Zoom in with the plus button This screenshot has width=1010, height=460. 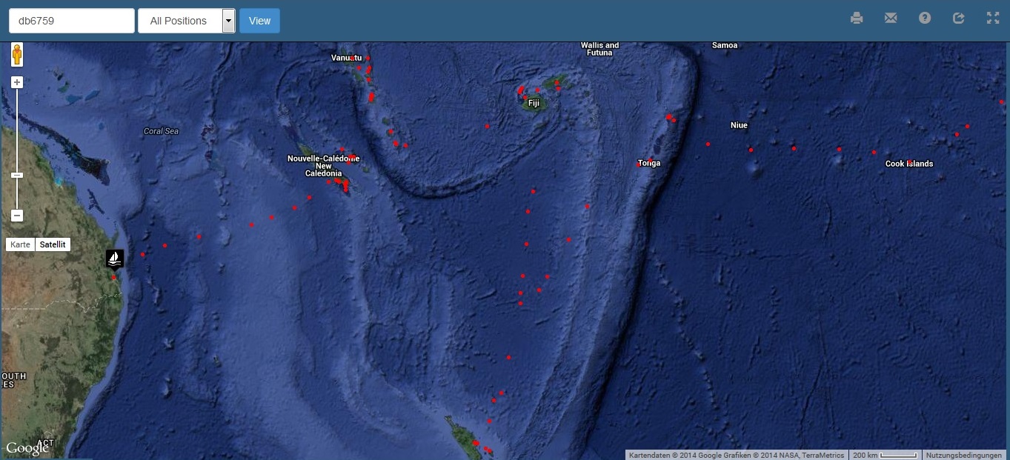17,82
